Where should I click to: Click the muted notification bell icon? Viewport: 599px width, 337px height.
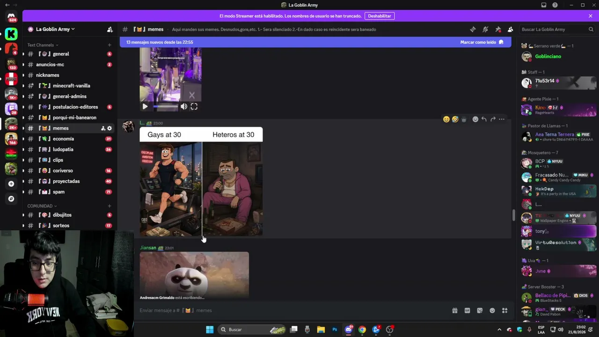(485, 29)
